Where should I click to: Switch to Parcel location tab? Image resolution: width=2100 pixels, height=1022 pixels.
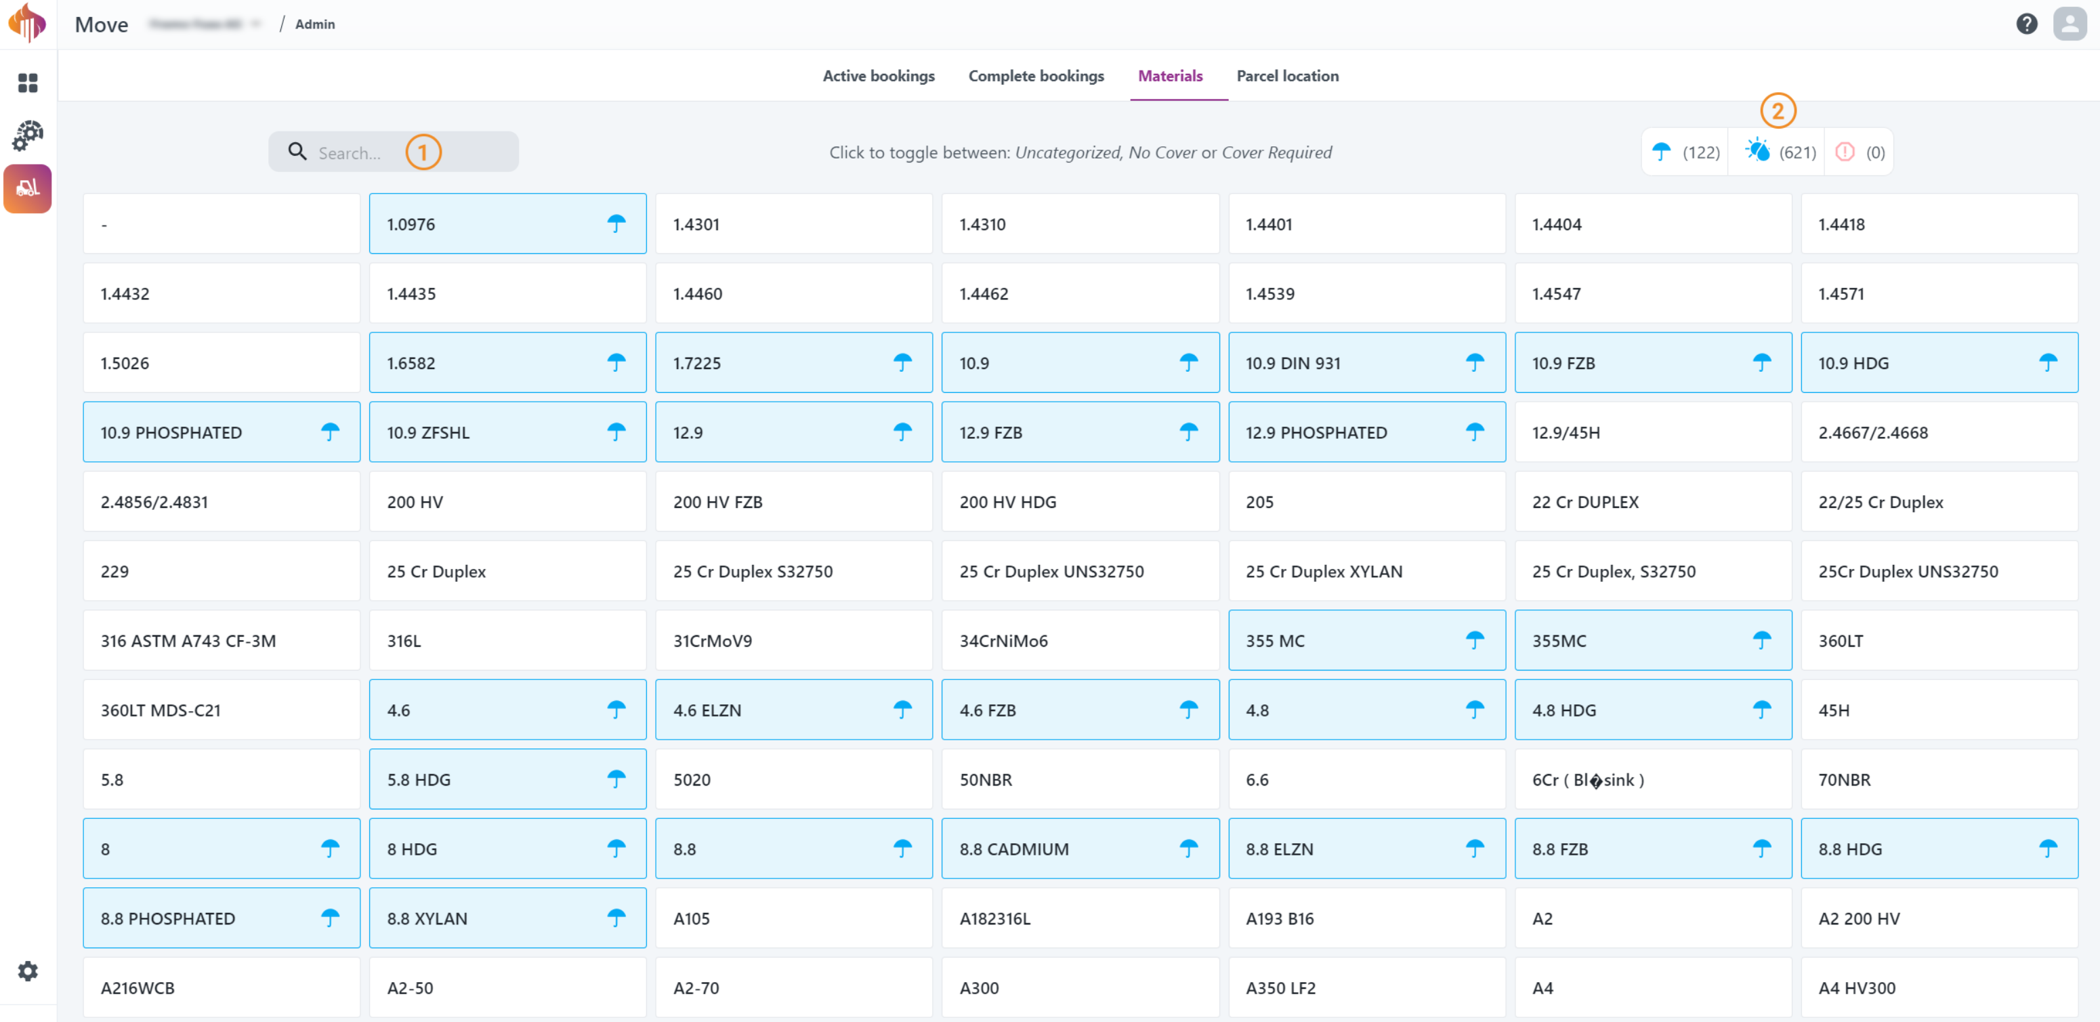click(1286, 77)
